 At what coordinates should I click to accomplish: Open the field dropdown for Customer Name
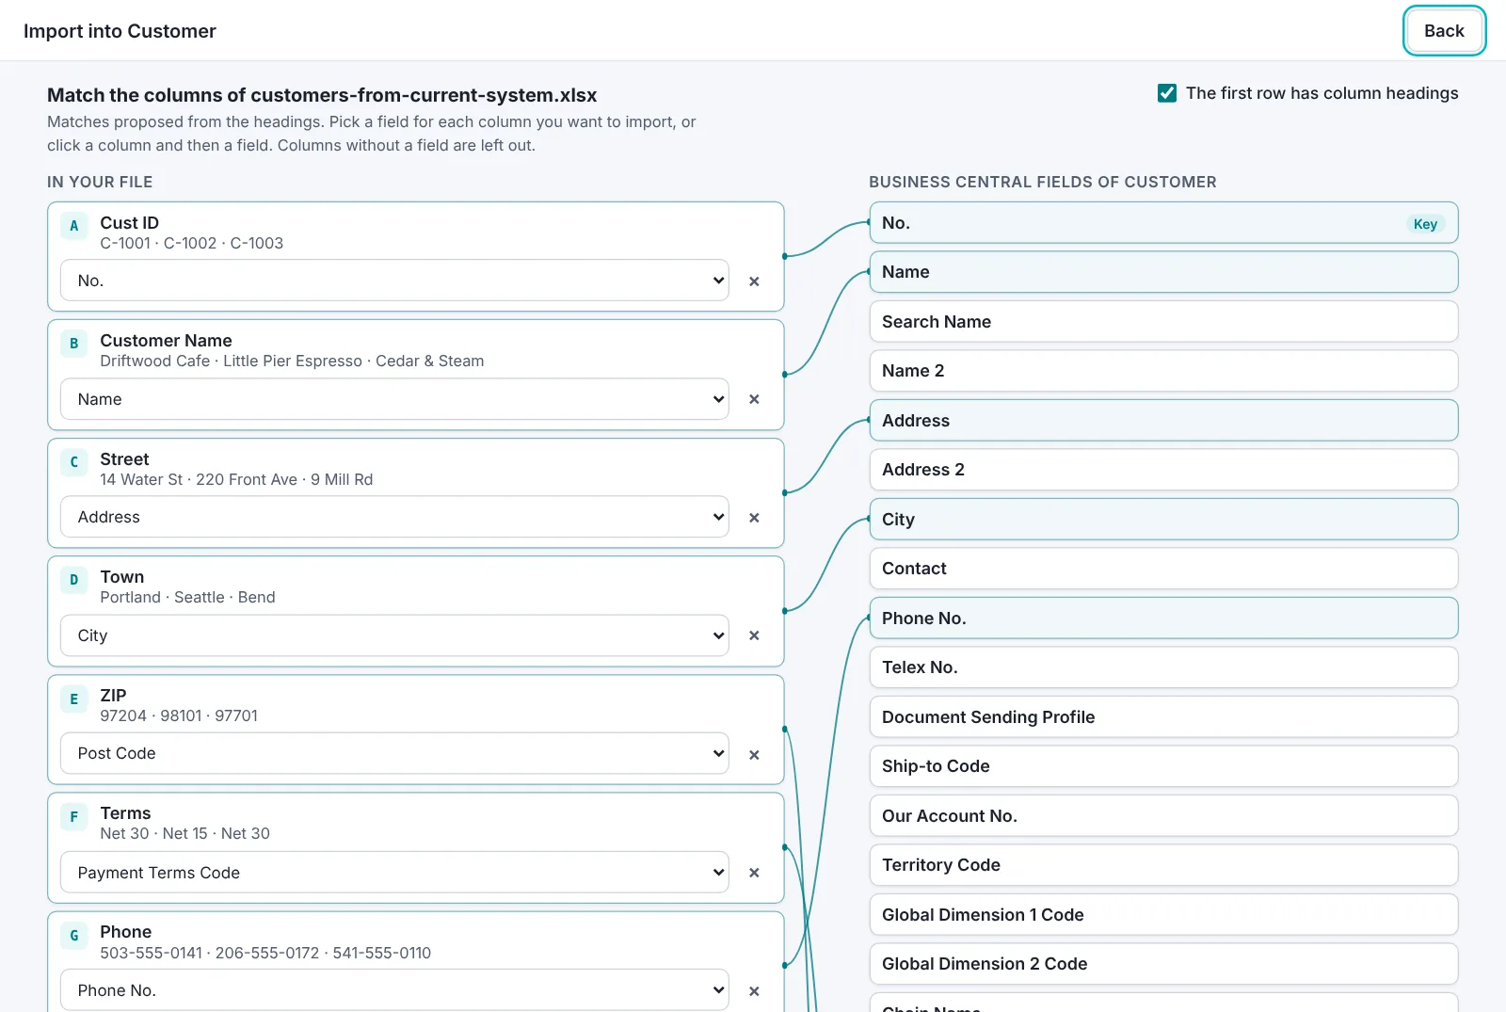point(394,399)
